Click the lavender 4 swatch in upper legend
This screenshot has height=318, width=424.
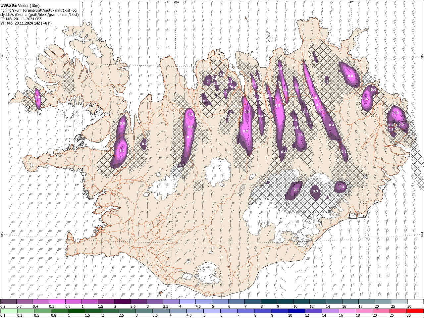[x=187, y=301]
